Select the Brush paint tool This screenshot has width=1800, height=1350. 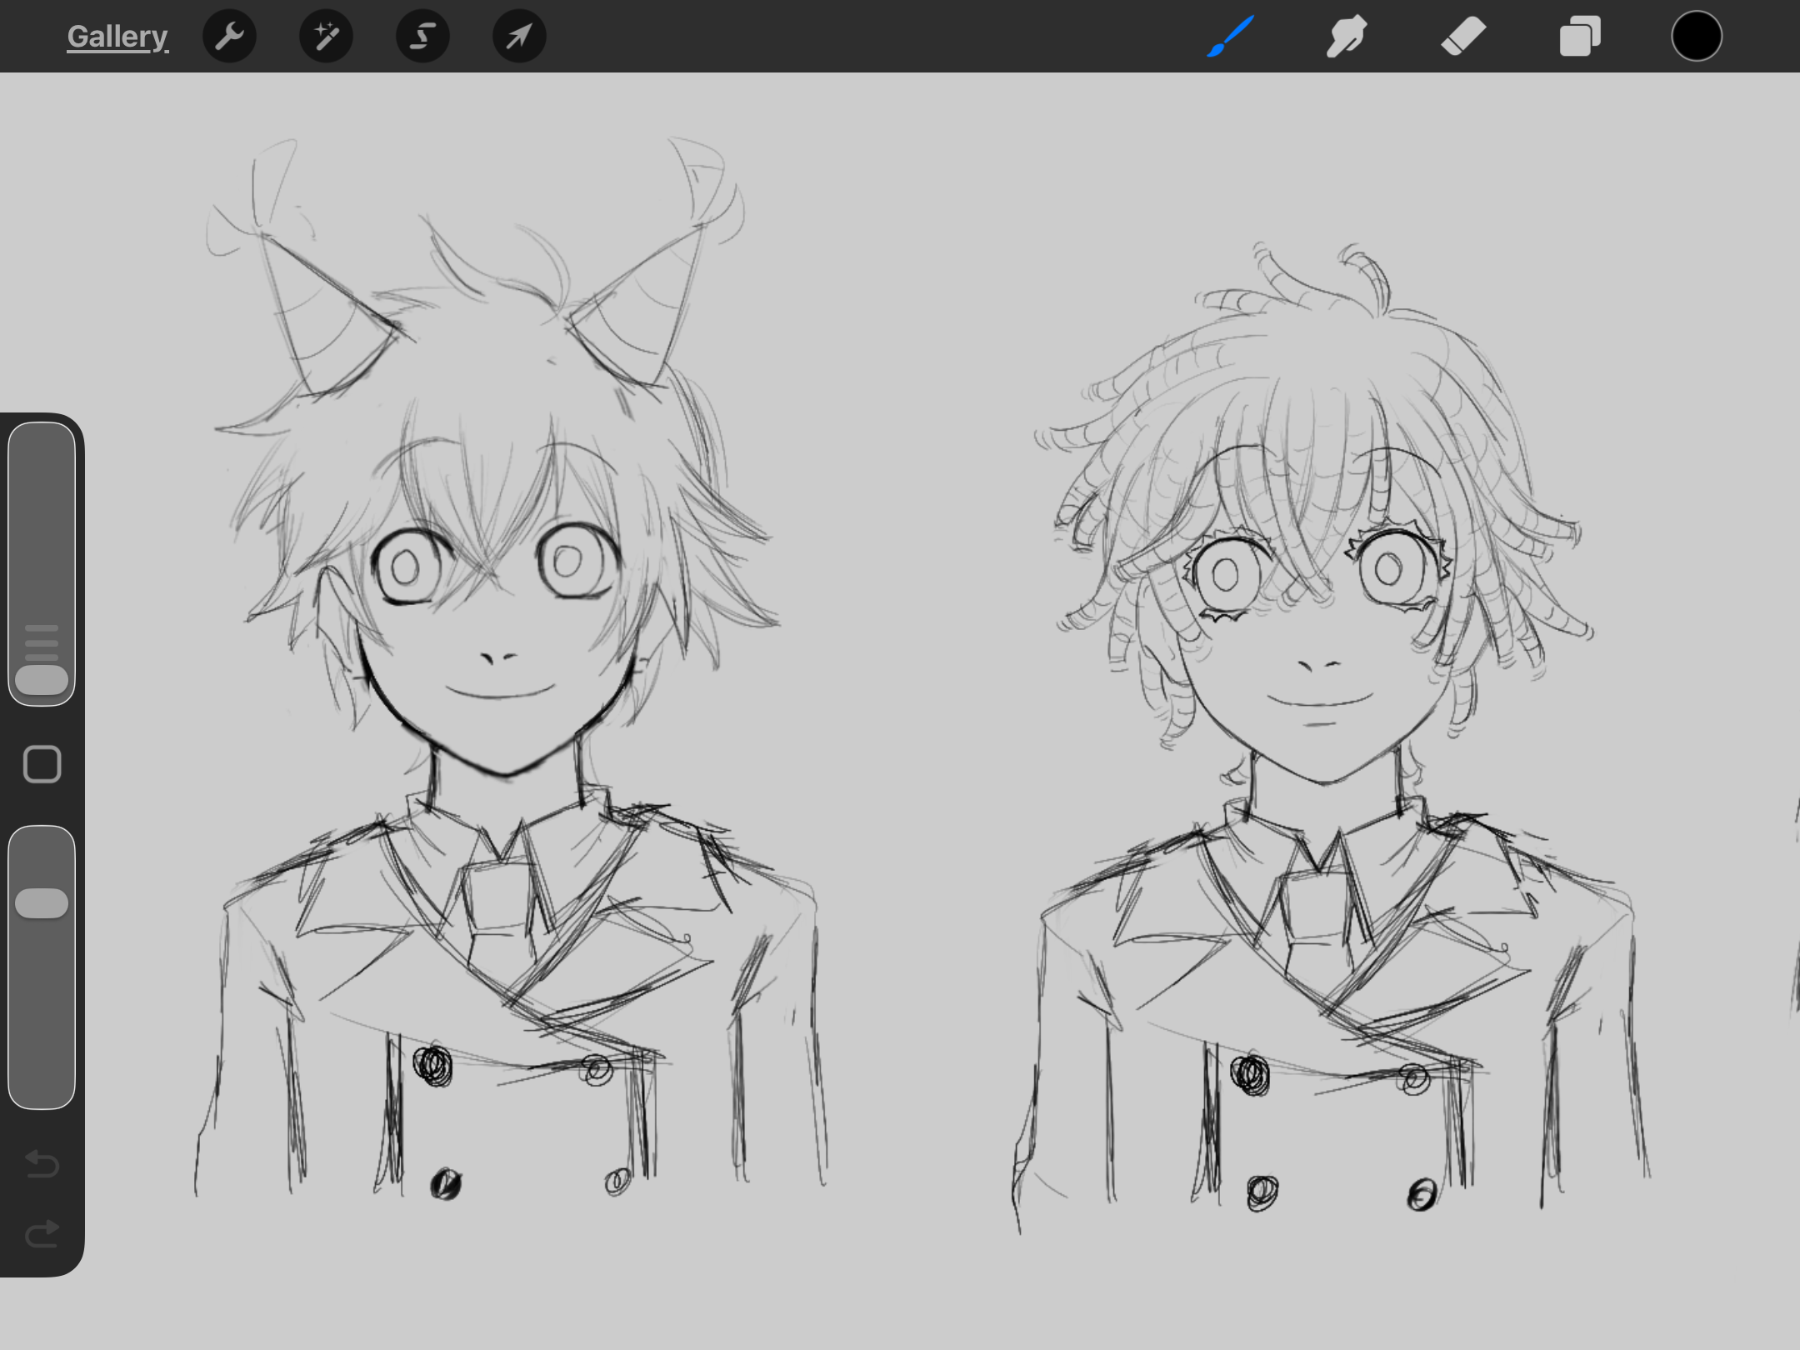(x=1230, y=37)
